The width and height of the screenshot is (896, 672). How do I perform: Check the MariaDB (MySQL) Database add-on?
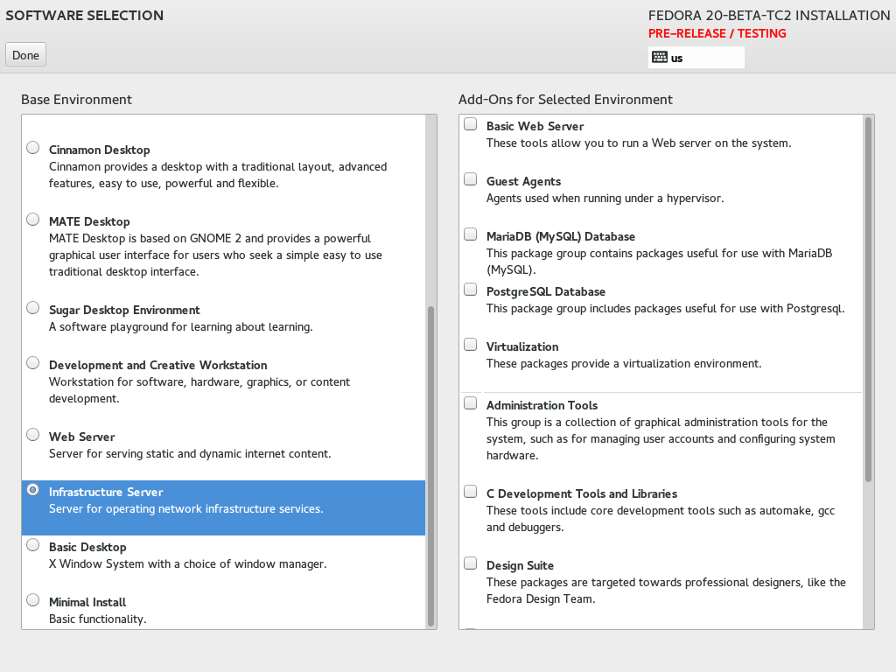tap(470, 234)
